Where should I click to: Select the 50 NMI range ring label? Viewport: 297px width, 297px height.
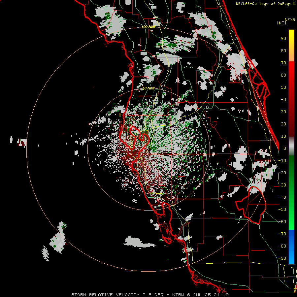pos(148,88)
